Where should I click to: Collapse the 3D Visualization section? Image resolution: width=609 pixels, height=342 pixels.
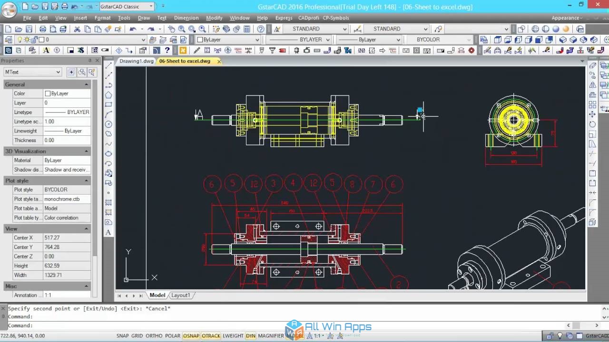coord(86,151)
